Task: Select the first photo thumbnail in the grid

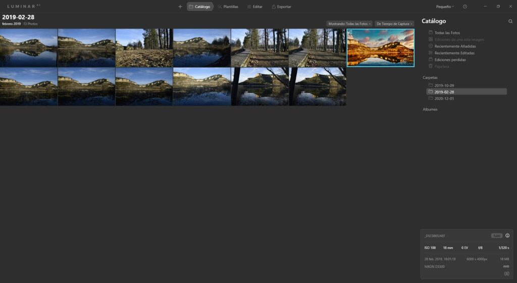Action: coord(29,48)
